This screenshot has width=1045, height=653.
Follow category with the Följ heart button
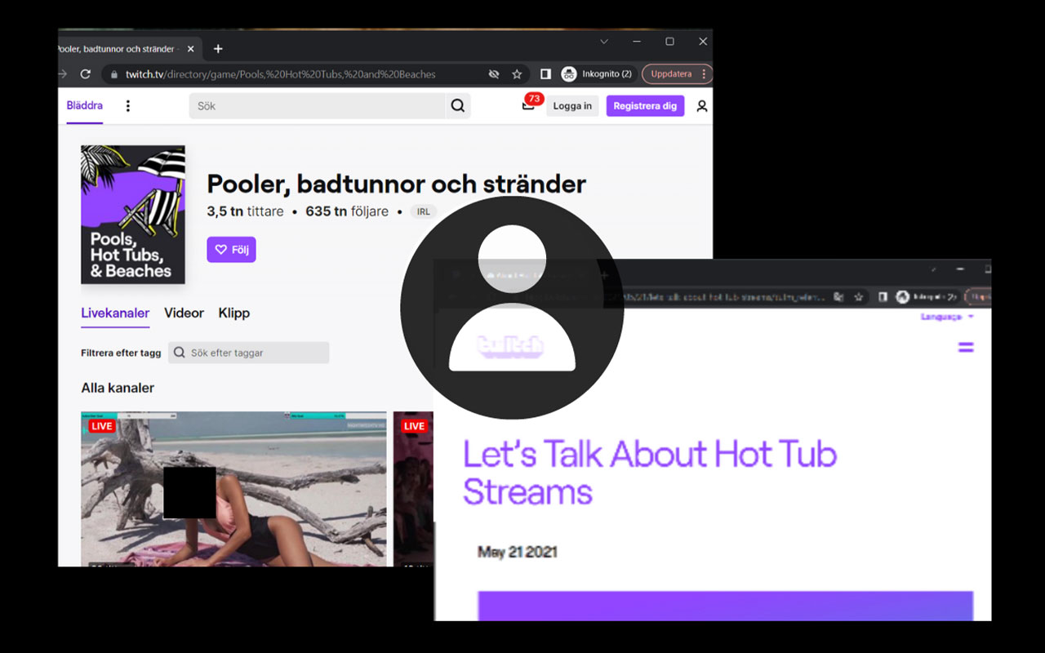coord(231,250)
